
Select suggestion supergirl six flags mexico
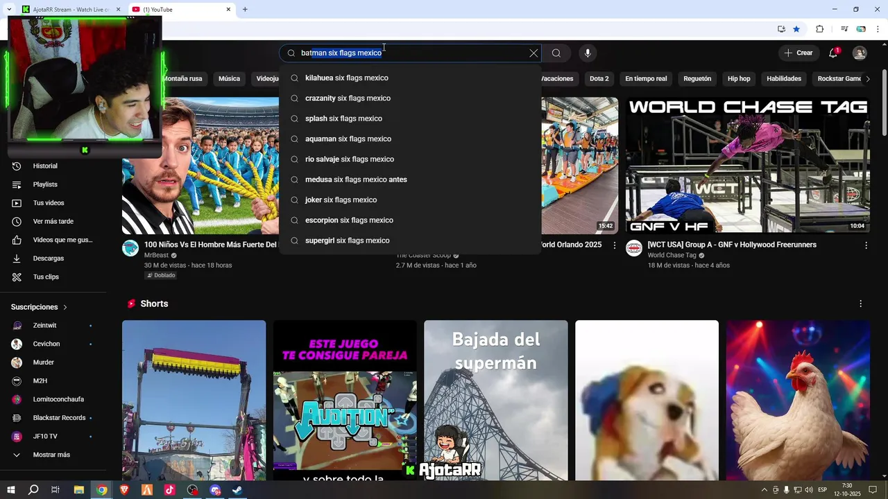pos(410,240)
